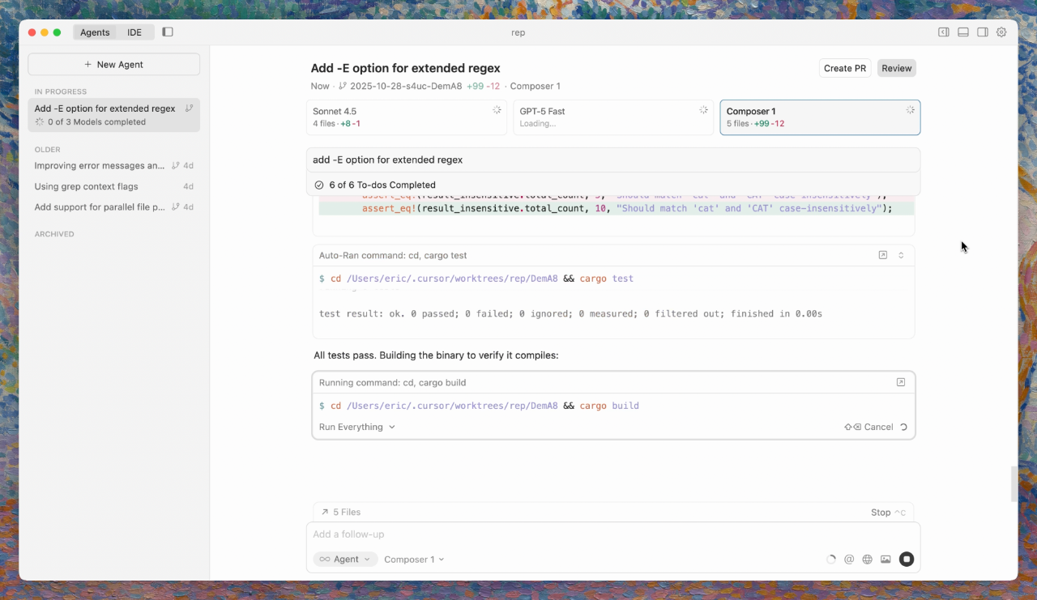Switch to the IDE tab

click(134, 32)
